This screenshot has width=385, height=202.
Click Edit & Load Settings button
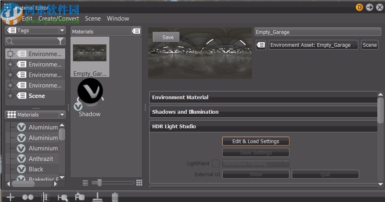(255, 142)
